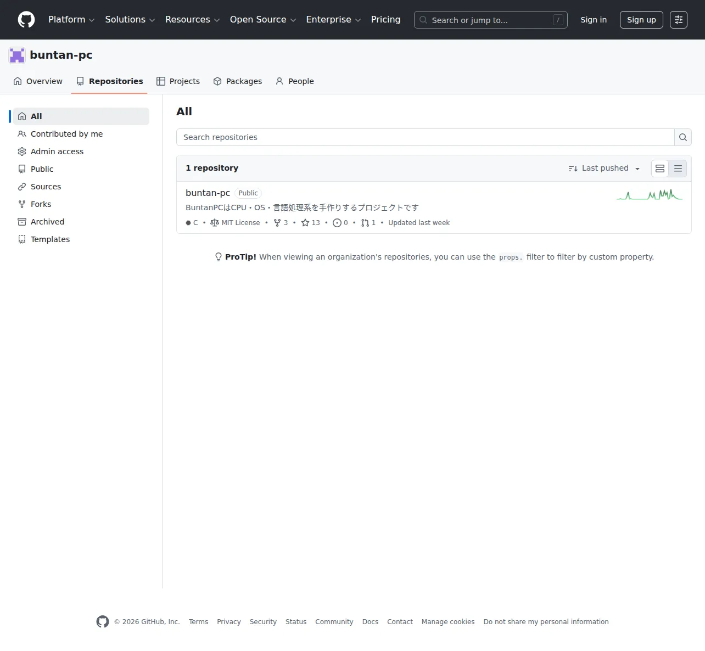
Task: Open the MIT License link
Action: tap(236, 223)
